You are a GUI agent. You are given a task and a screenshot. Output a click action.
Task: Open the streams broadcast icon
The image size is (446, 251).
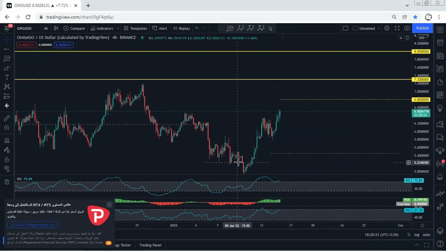pos(440,164)
